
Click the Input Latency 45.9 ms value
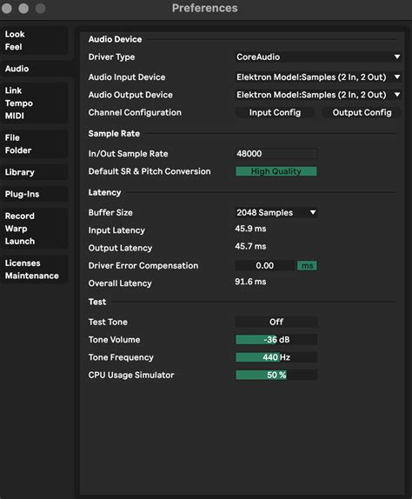click(250, 229)
